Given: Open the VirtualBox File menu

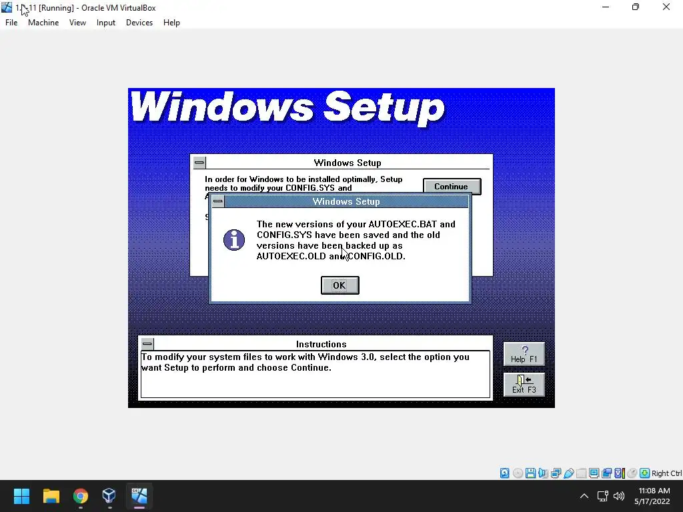Looking at the screenshot, I should (11, 23).
